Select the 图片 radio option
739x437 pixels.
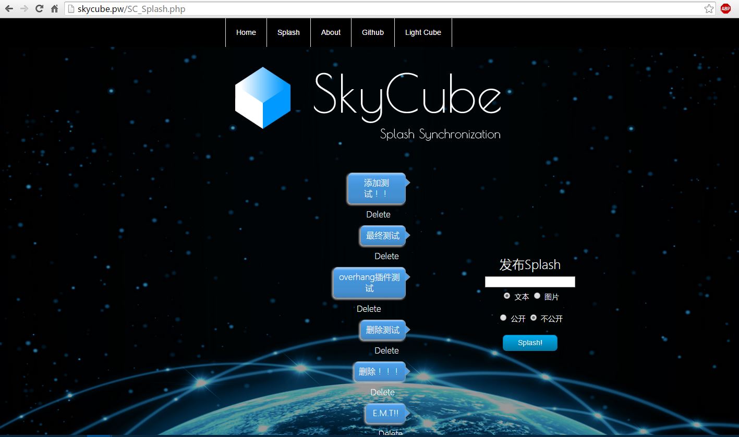537,296
